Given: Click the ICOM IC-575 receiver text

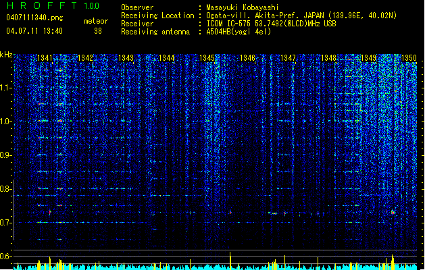Looking at the screenshot, I should [x=271, y=24].
